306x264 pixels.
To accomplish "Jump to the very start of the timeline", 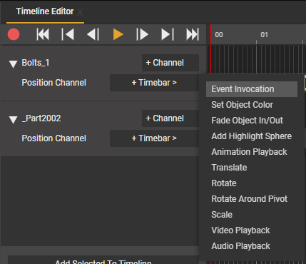I will 43,34.
